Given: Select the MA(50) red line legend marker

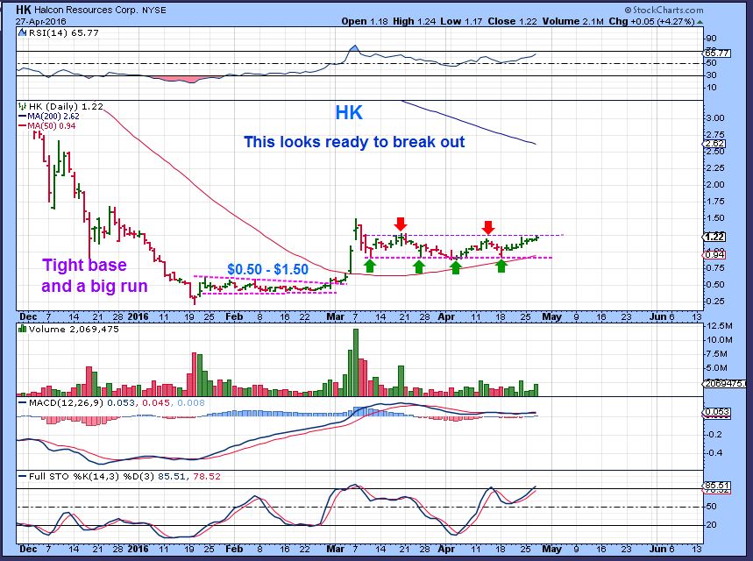Looking at the screenshot, I should [x=22, y=126].
